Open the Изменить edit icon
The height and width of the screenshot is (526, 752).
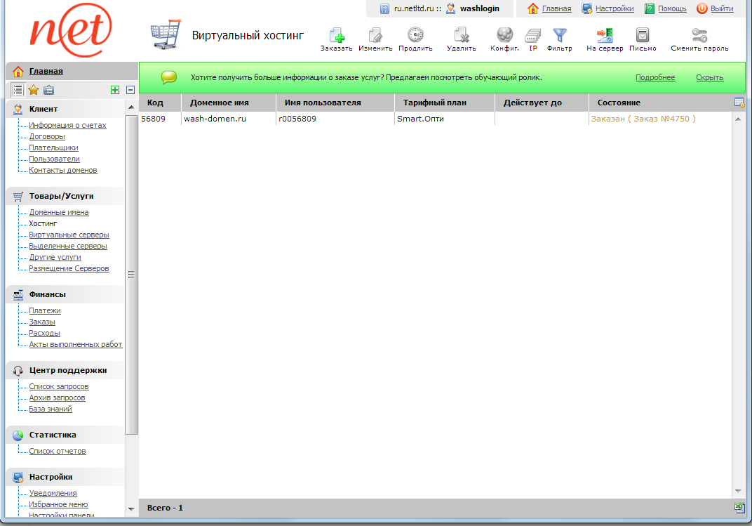pos(375,35)
